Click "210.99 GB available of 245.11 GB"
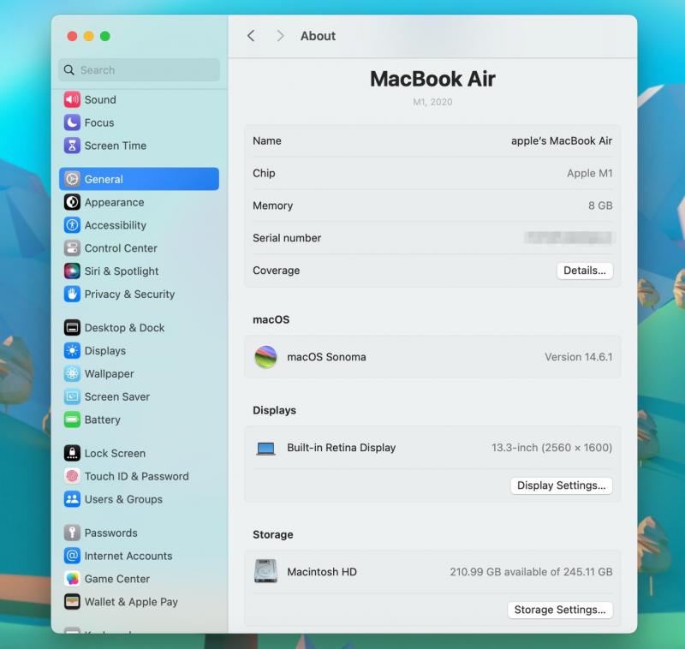 tap(531, 572)
